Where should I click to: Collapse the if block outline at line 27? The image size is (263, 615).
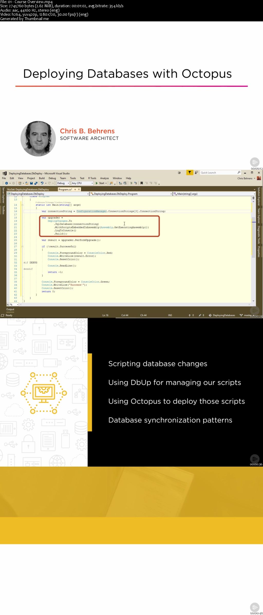point(22,247)
